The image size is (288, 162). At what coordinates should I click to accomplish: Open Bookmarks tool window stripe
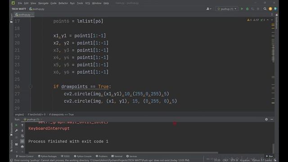pyautogui.click(x=11, y=129)
